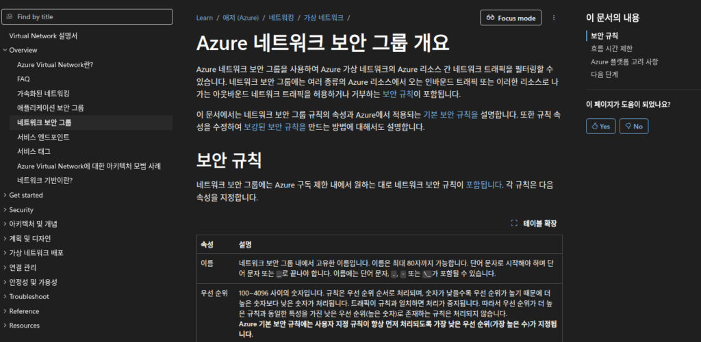Image resolution: width=701 pixels, height=342 pixels.
Task: Click the 우선 순위 table cell
Action: click(214, 293)
